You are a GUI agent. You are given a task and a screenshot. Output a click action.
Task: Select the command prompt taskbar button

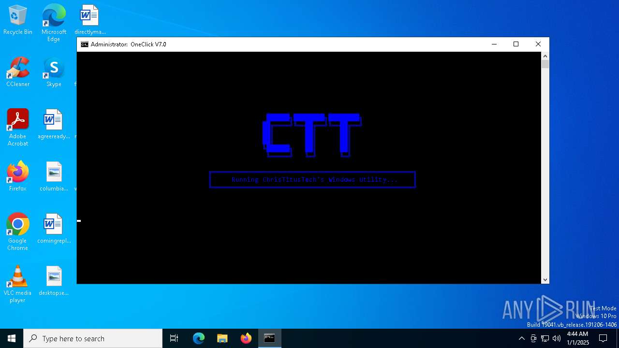coord(269,338)
